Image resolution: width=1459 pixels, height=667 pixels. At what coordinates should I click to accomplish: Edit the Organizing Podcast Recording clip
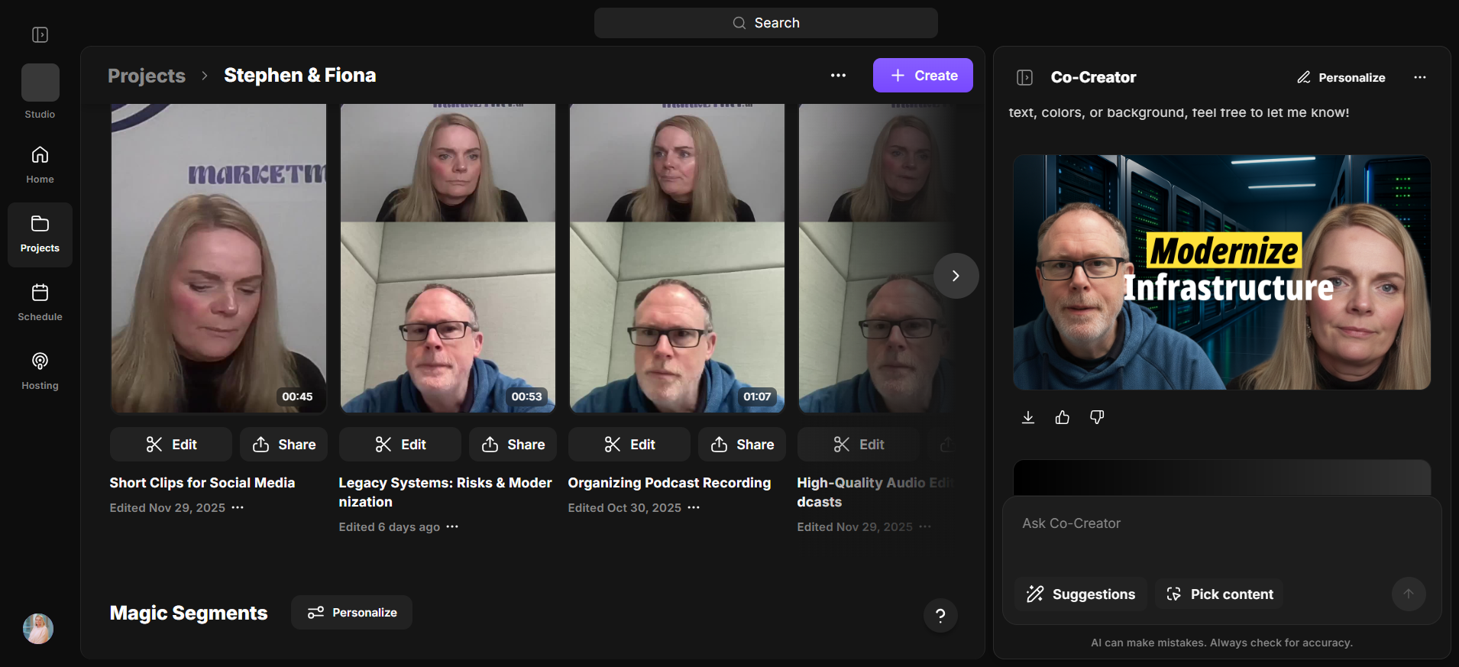[629, 445]
